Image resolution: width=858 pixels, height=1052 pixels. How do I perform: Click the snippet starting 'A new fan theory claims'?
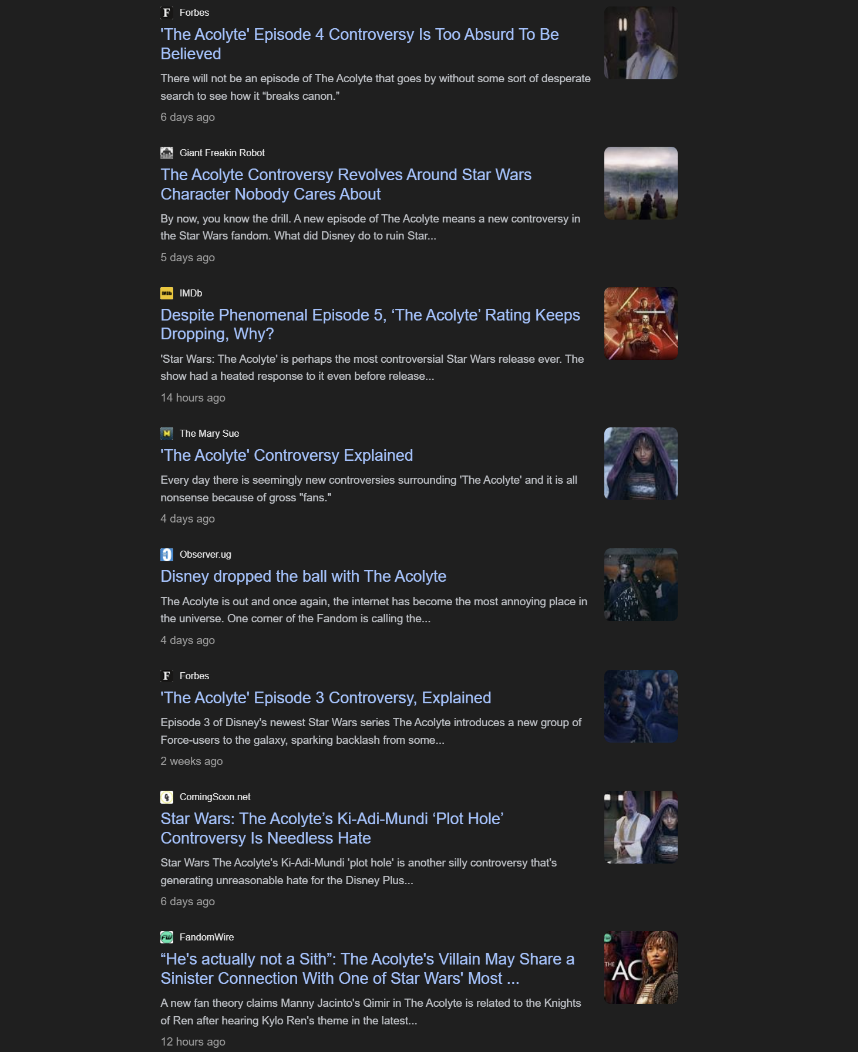371,1012
